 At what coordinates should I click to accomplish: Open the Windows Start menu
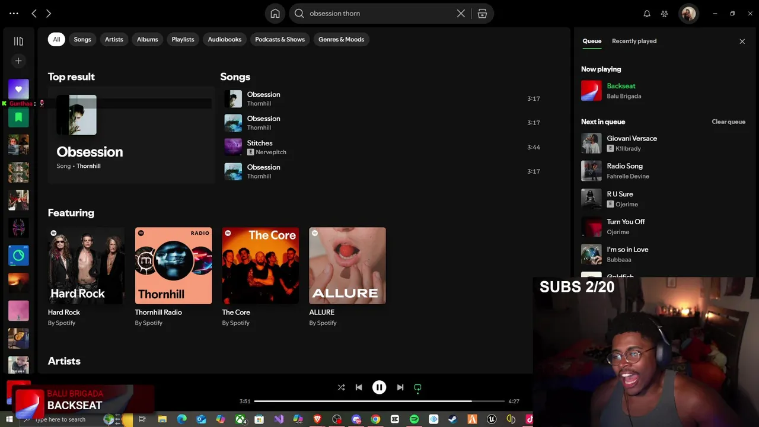point(9,419)
